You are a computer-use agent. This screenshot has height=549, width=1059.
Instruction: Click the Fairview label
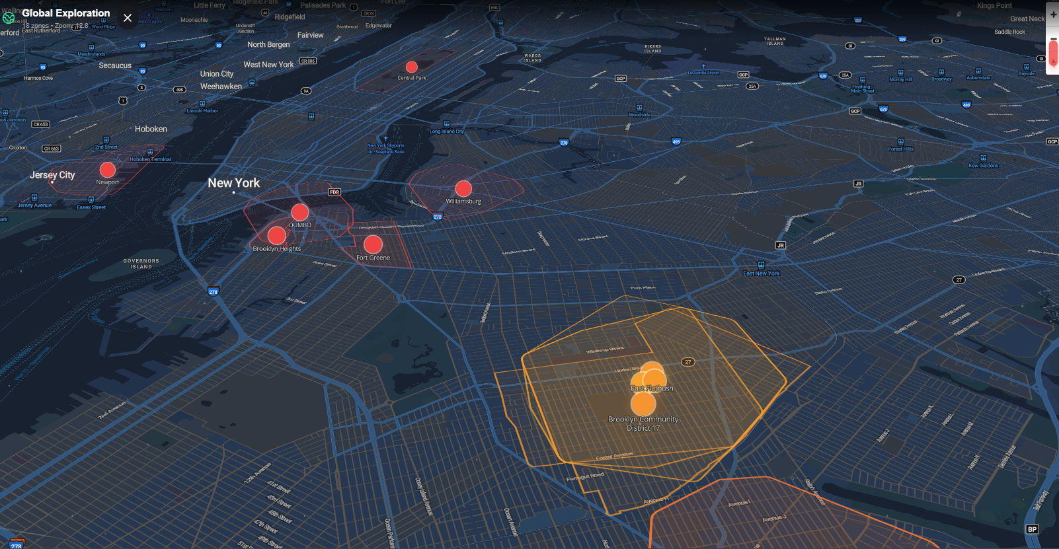(311, 35)
